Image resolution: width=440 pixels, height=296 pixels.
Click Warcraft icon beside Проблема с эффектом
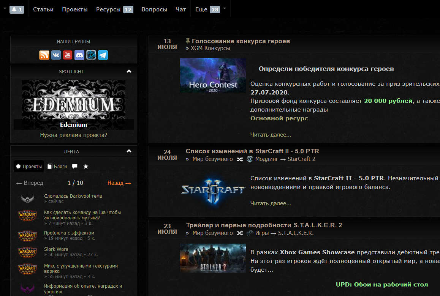pos(27,235)
